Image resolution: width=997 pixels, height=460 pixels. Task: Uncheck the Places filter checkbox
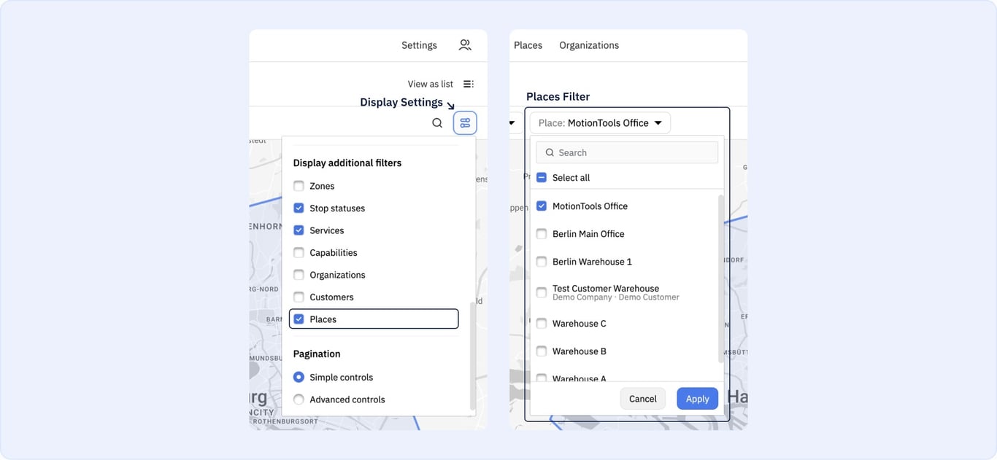[299, 319]
